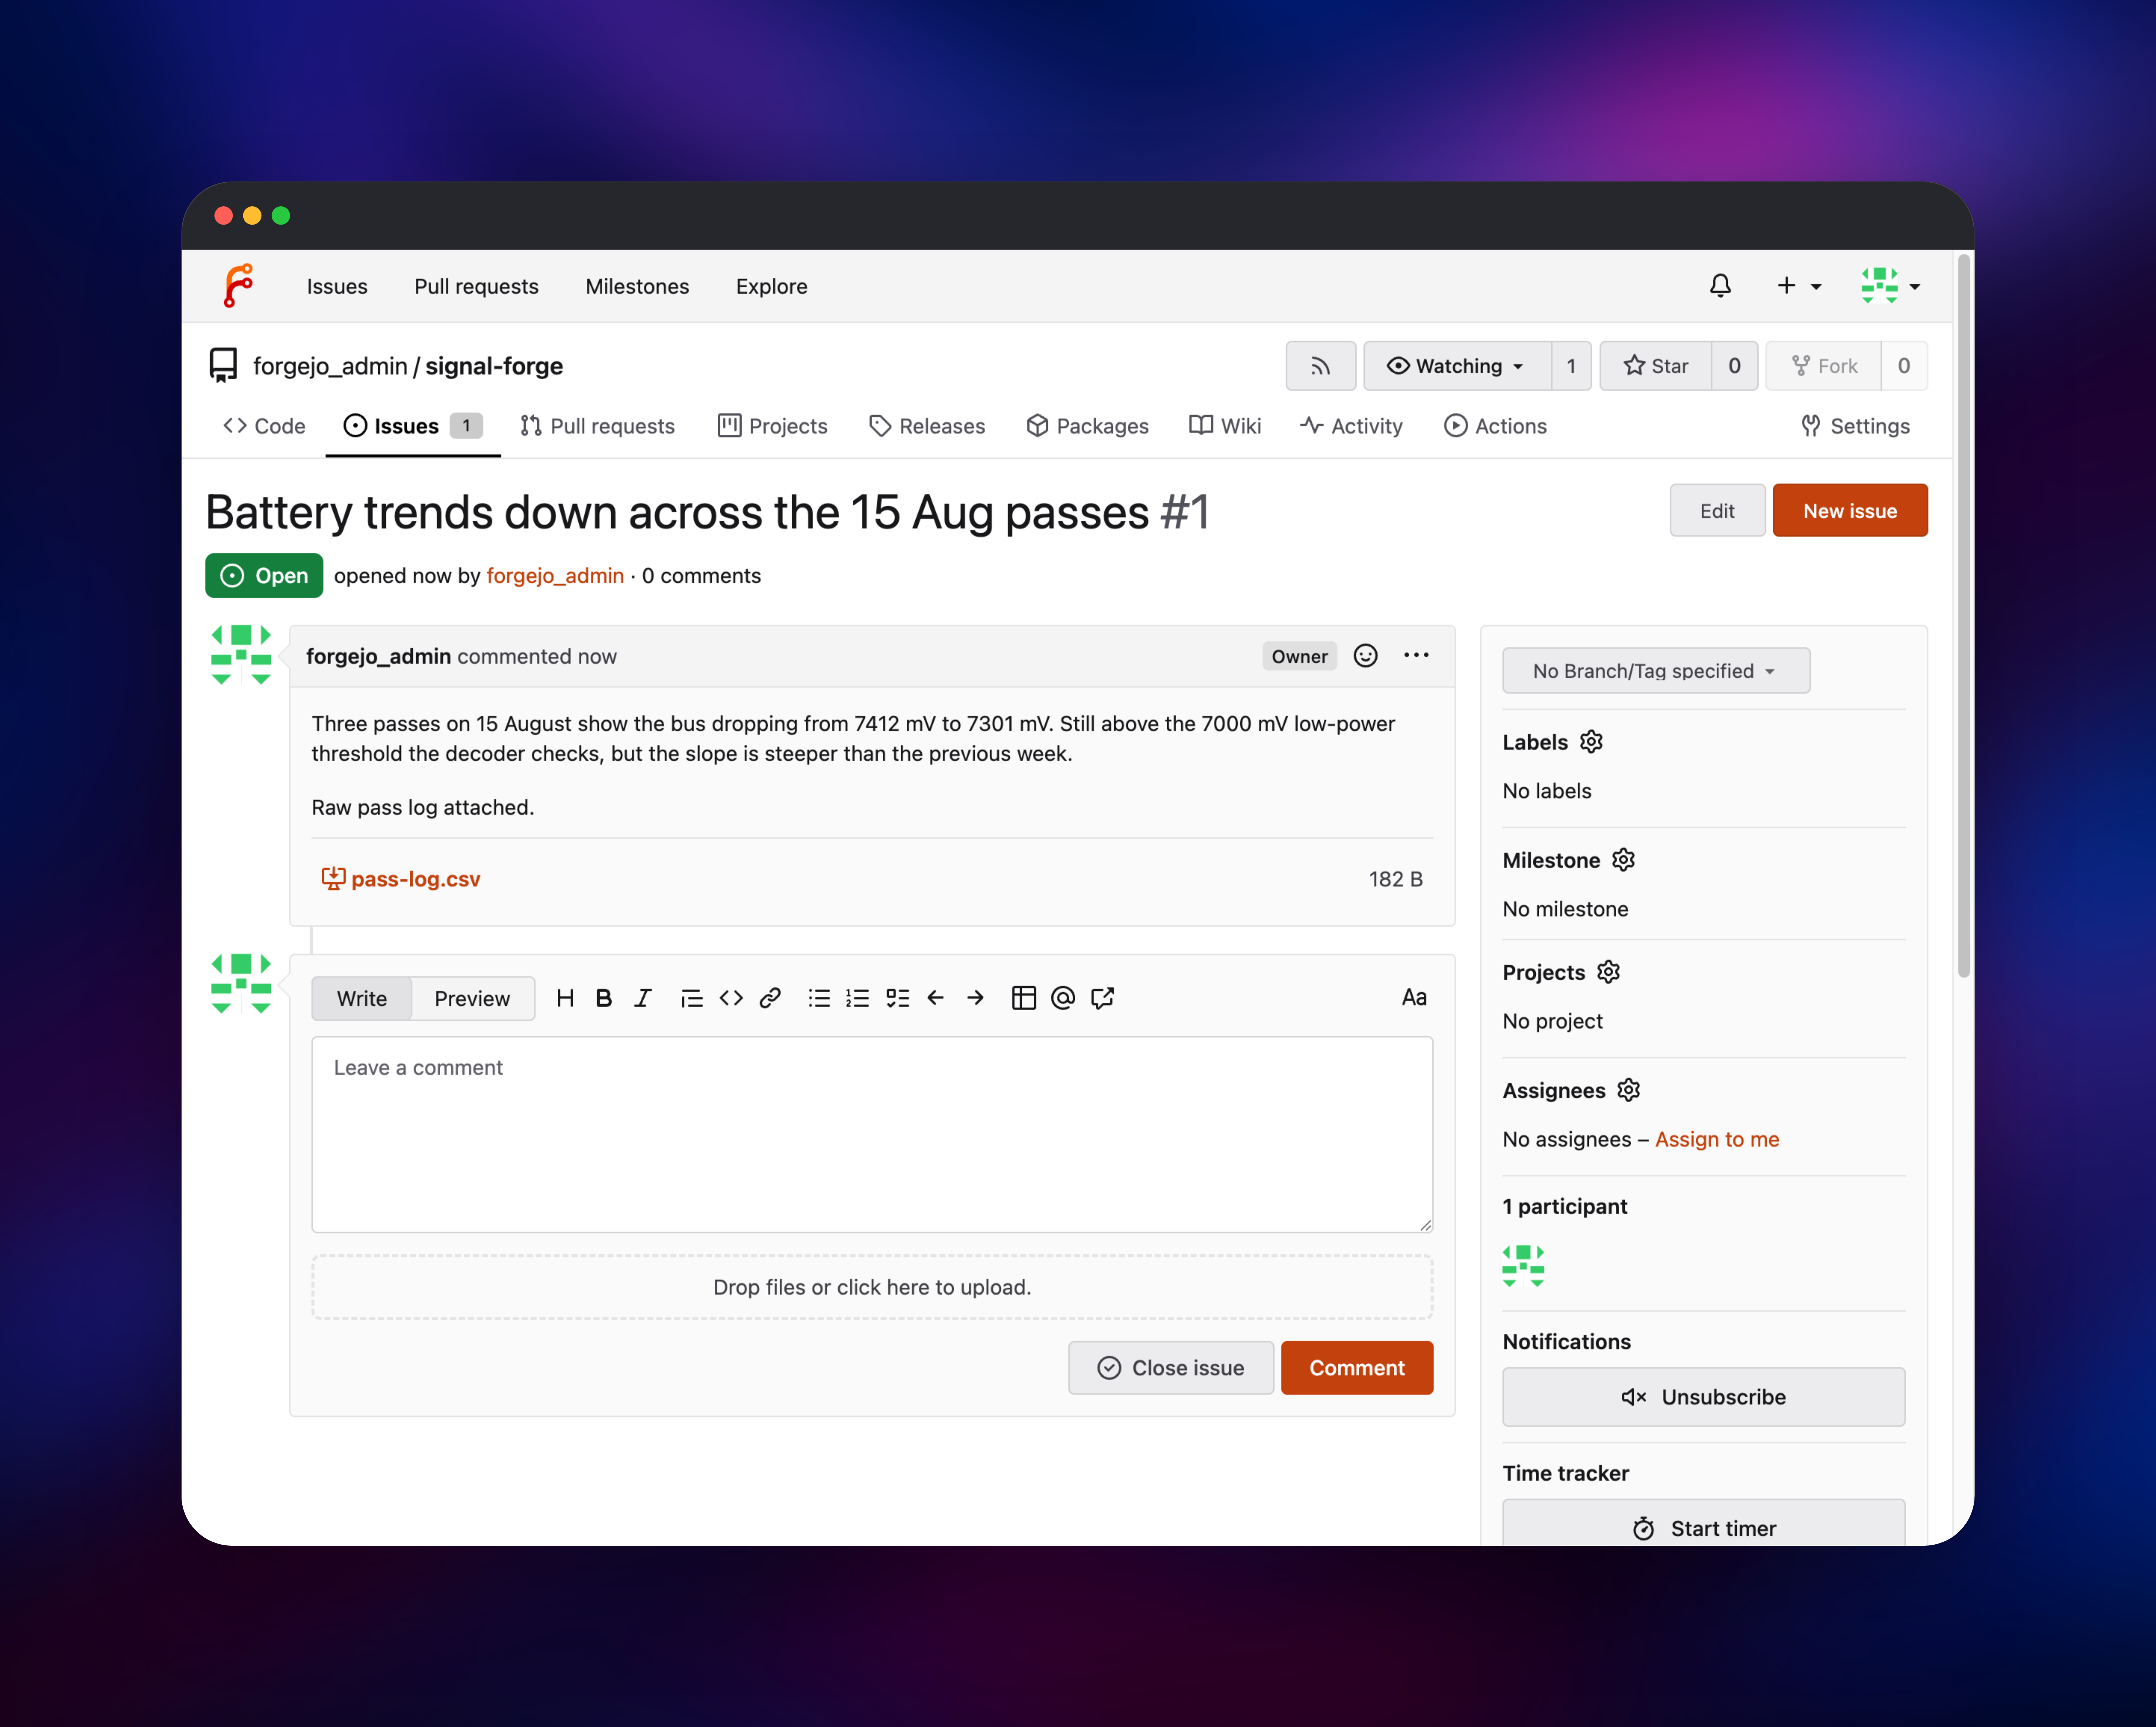
Task: Open the create new plus menu
Action: [1799, 286]
